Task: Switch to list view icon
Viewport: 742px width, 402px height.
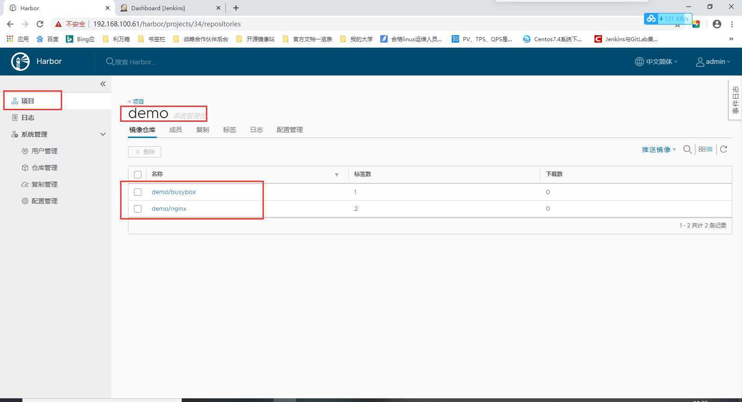Action: 710,149
